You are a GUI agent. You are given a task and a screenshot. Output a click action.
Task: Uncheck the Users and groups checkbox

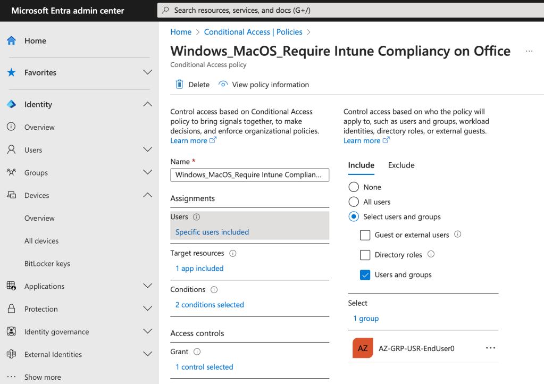(x=365, y=275)
